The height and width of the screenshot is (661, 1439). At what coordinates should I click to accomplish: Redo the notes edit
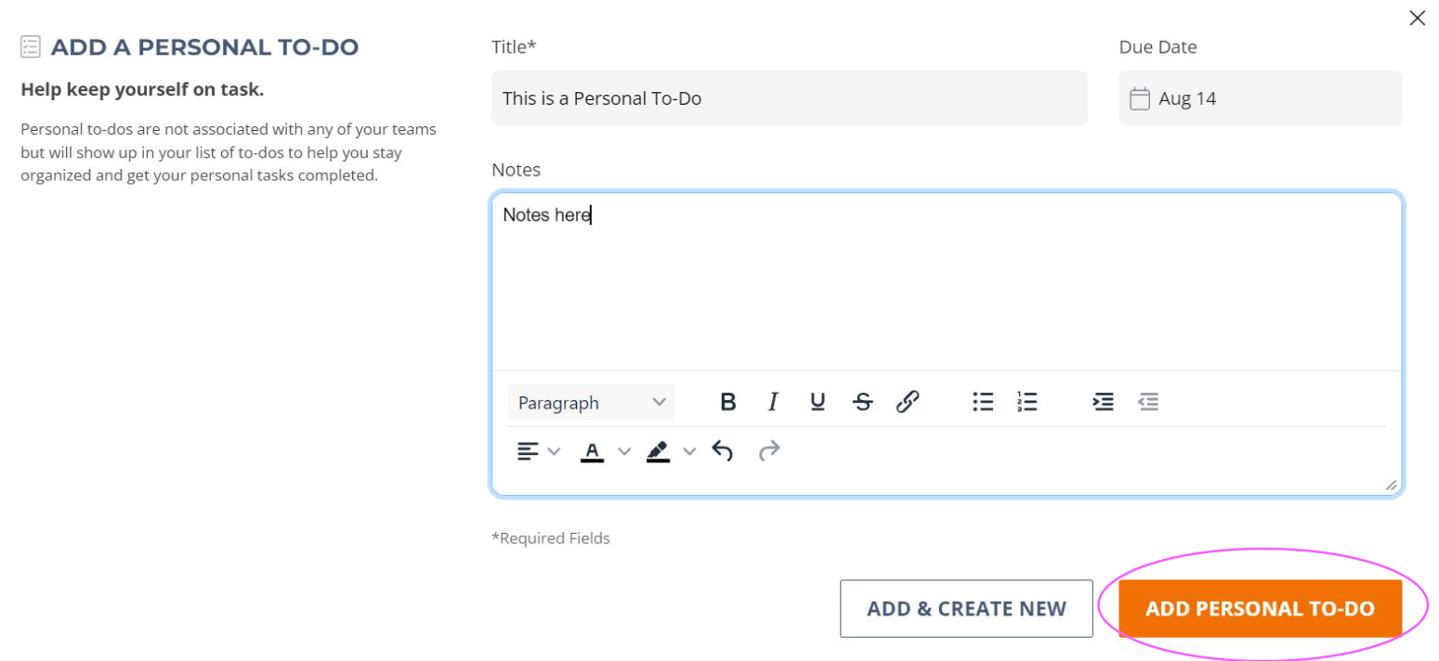pyautogui.click(x=769, y=451)
